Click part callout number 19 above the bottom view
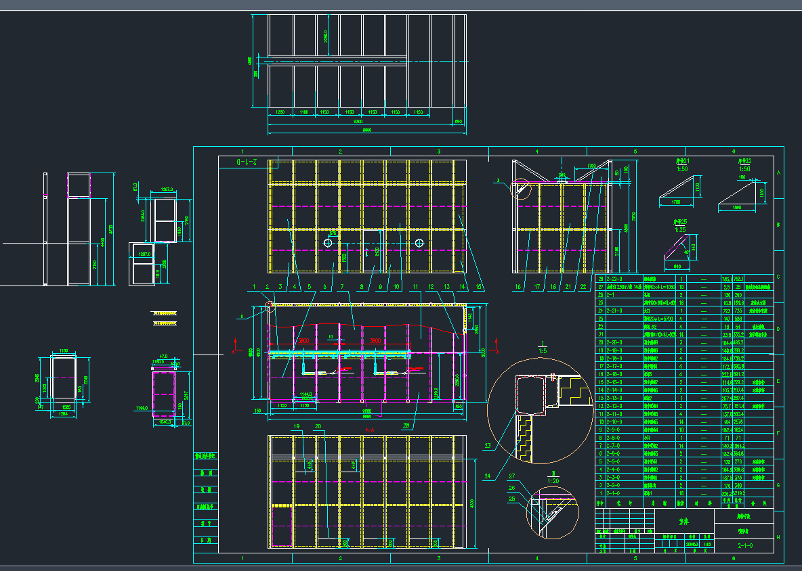 point(296,427)
